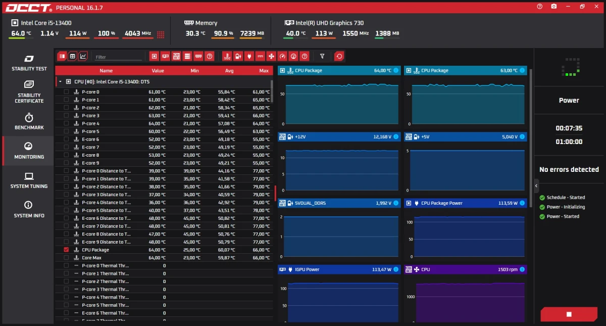Image resolution: width=606 pixels, height=326 pixels.
Task: Uncheck the CPU Package checkbox
Action: pos(66,250)
